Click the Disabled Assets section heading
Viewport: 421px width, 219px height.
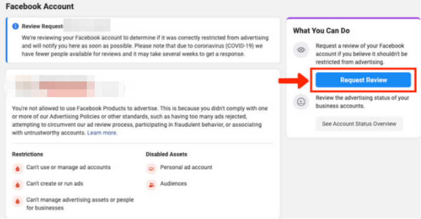tap(166, 154)
